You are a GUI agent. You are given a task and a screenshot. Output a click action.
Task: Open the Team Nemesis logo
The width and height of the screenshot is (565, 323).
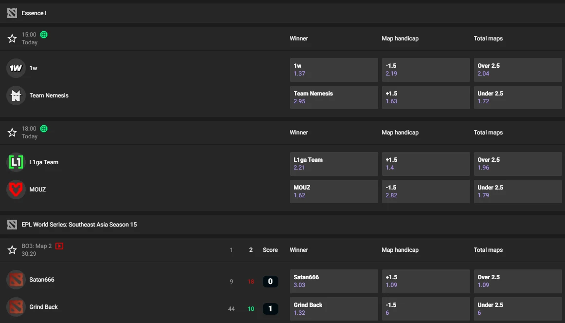16,95
